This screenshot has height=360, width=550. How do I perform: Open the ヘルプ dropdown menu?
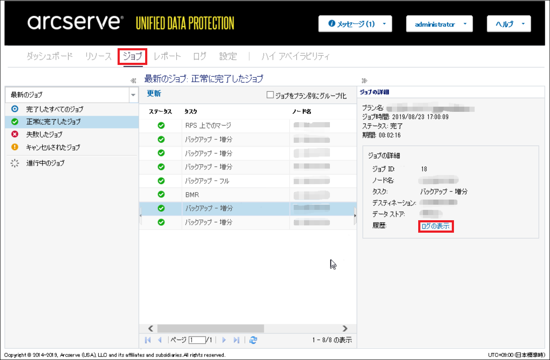pyautogui.click(x=509, y=24)
